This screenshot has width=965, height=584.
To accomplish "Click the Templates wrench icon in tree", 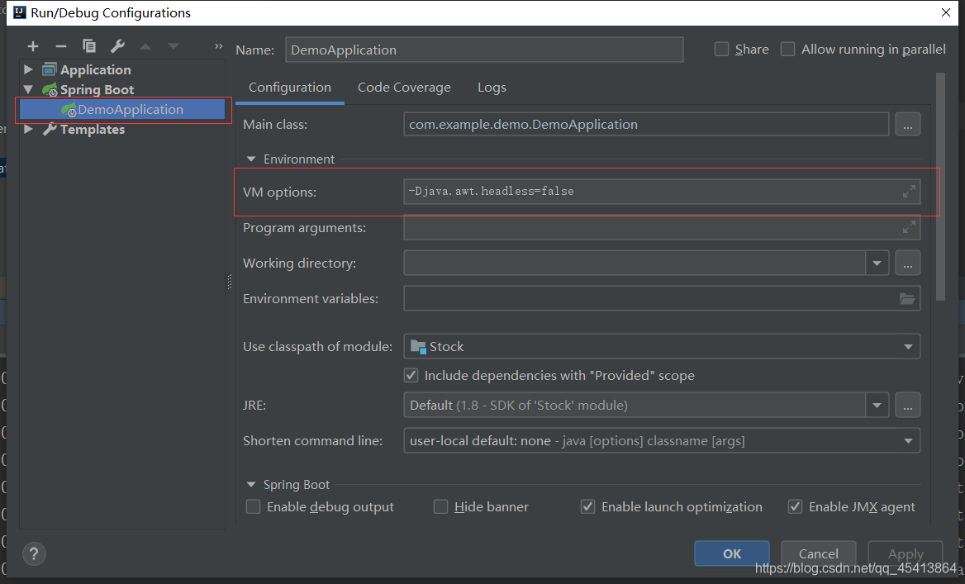I will 50,129.
